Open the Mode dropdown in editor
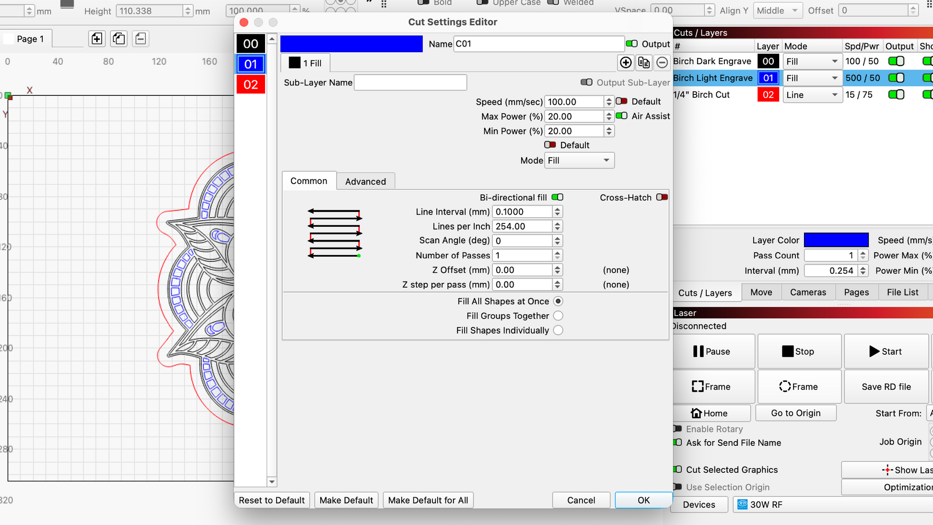 click(x=579, y=161)
